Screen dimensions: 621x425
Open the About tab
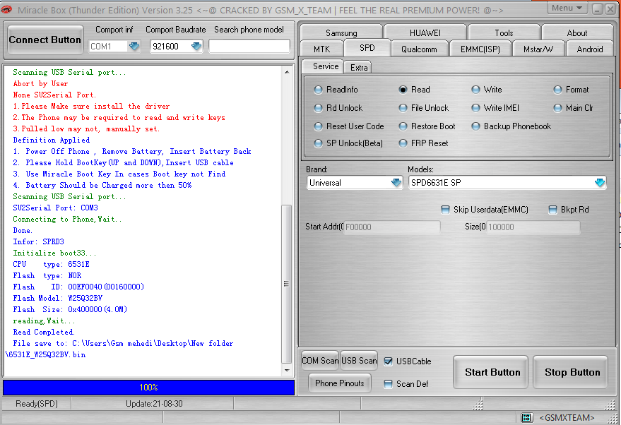tap(577, 32)
